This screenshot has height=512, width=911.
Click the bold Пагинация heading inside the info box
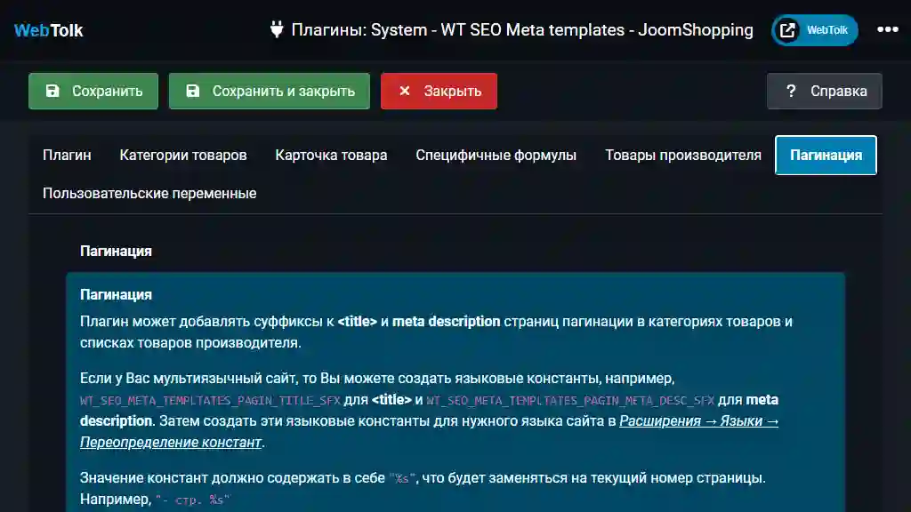click(117, 295)
